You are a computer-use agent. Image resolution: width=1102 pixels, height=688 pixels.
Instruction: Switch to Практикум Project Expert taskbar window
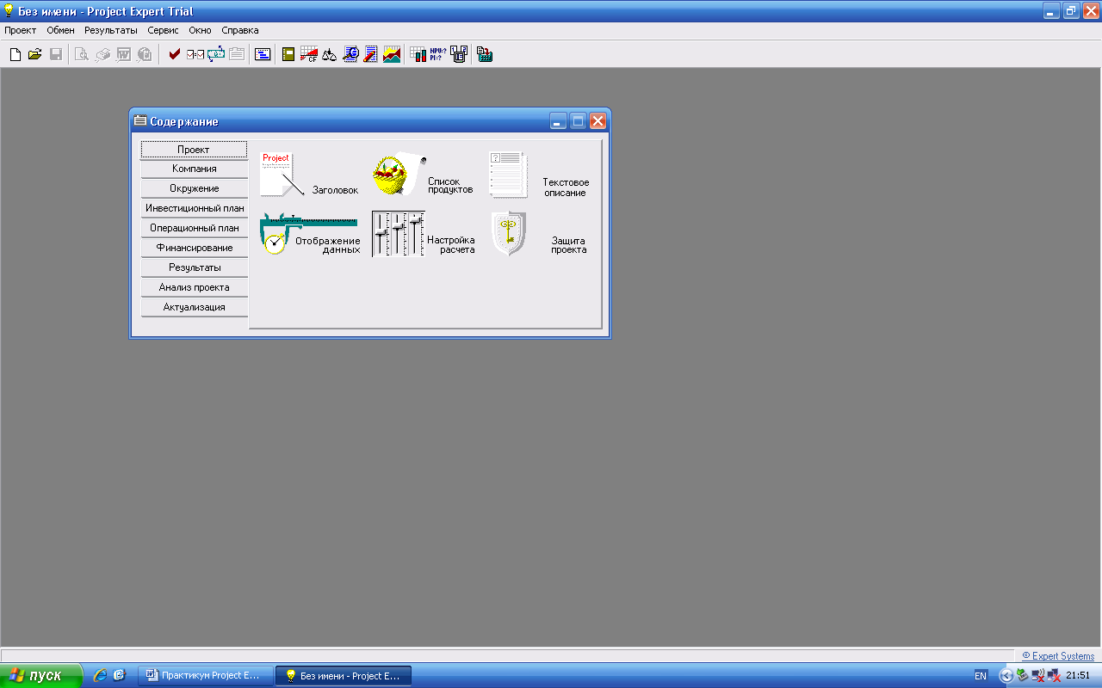point(205,676)
